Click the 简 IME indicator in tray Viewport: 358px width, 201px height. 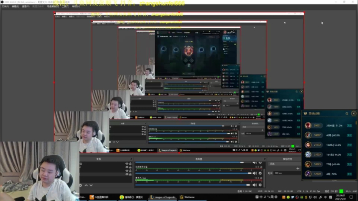point(272,197)
